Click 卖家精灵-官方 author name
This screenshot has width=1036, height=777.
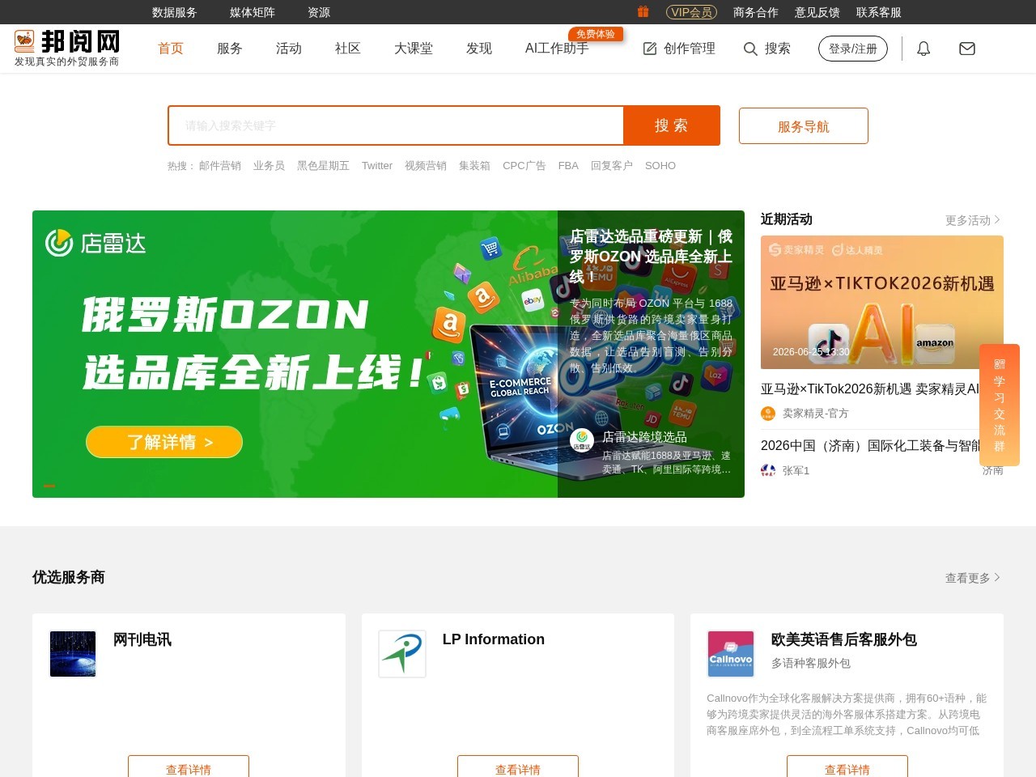click(x=816, y=414)
